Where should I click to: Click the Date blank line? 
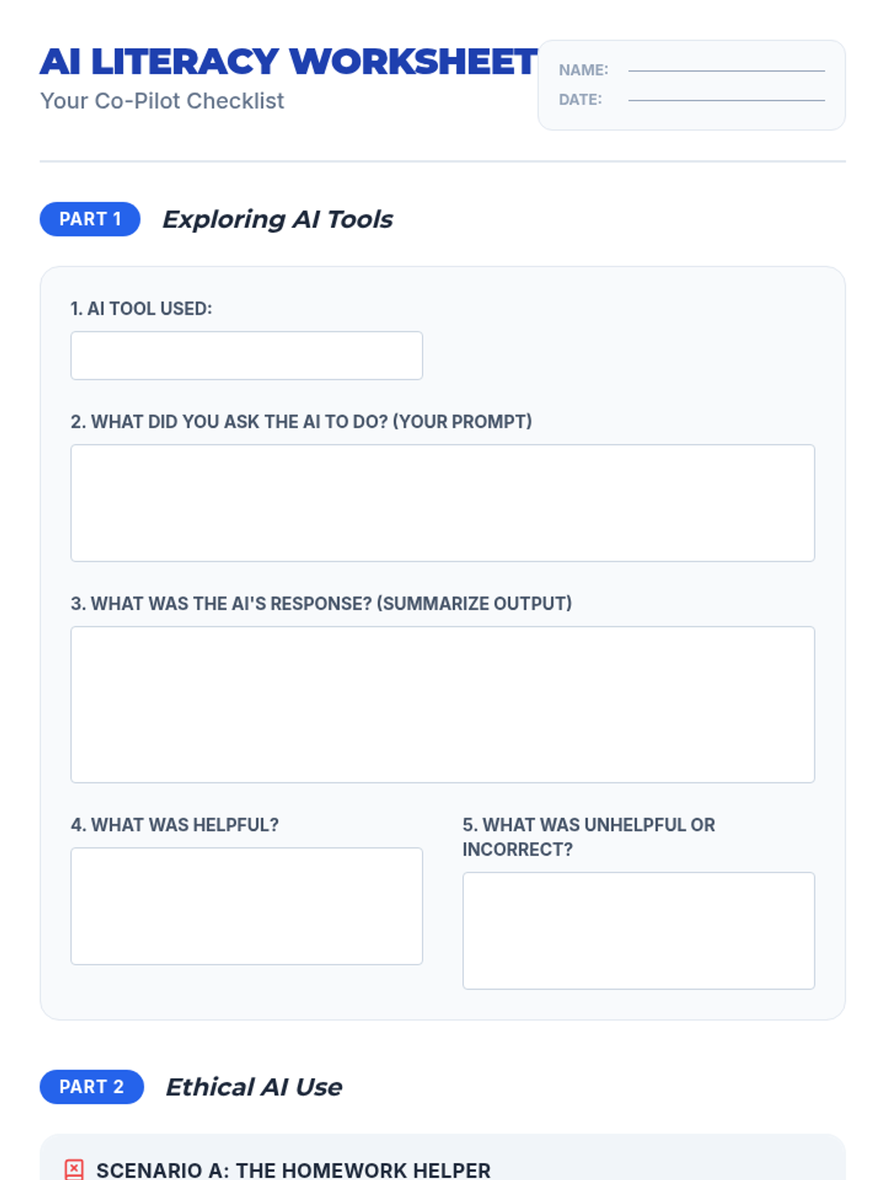726,100
